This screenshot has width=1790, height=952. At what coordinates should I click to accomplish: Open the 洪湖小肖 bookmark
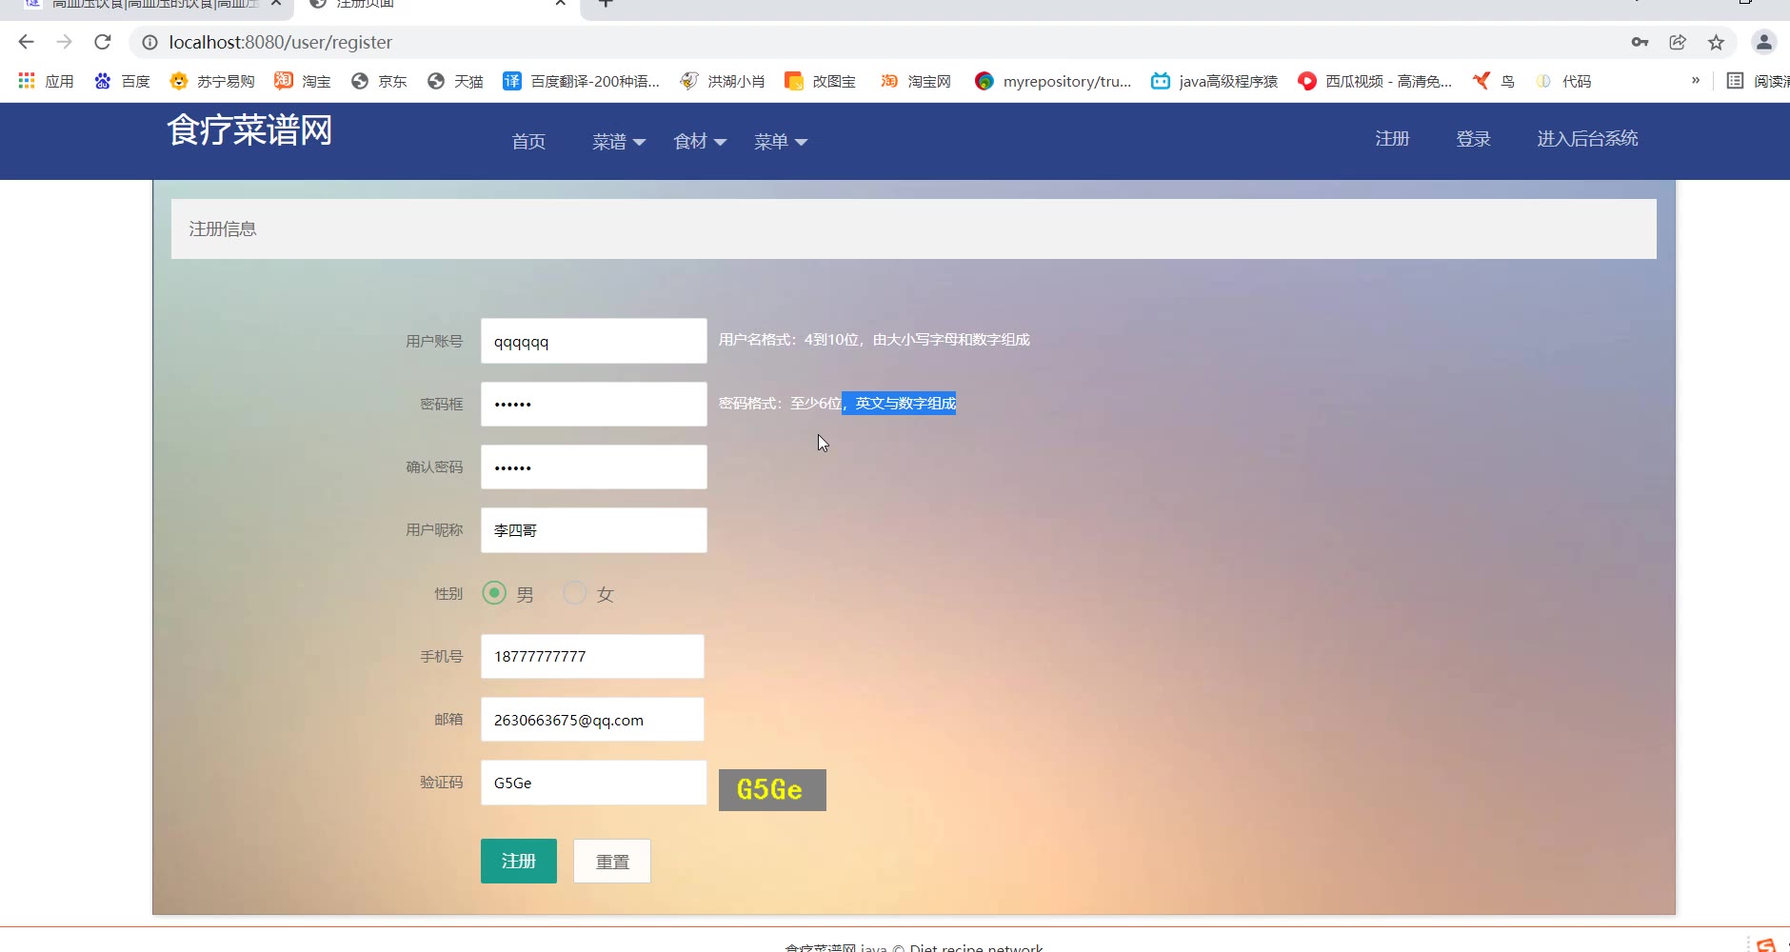click(722, 81)
